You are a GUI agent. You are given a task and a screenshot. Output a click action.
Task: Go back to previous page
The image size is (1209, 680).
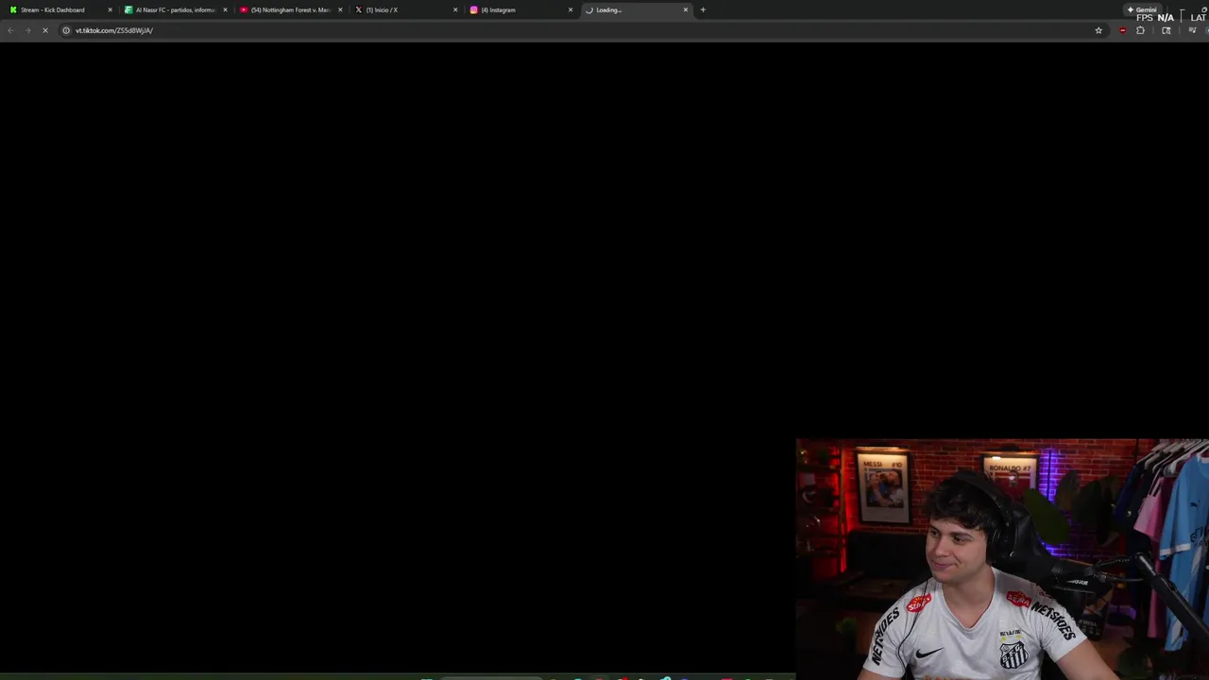(10, 30)
